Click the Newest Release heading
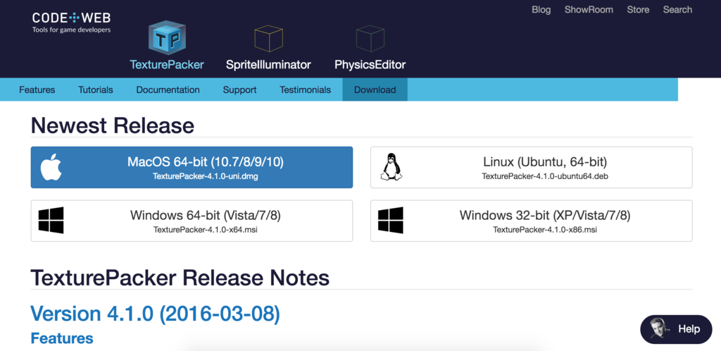This screenshot has height=351, width=721. (x=113, y=125)
